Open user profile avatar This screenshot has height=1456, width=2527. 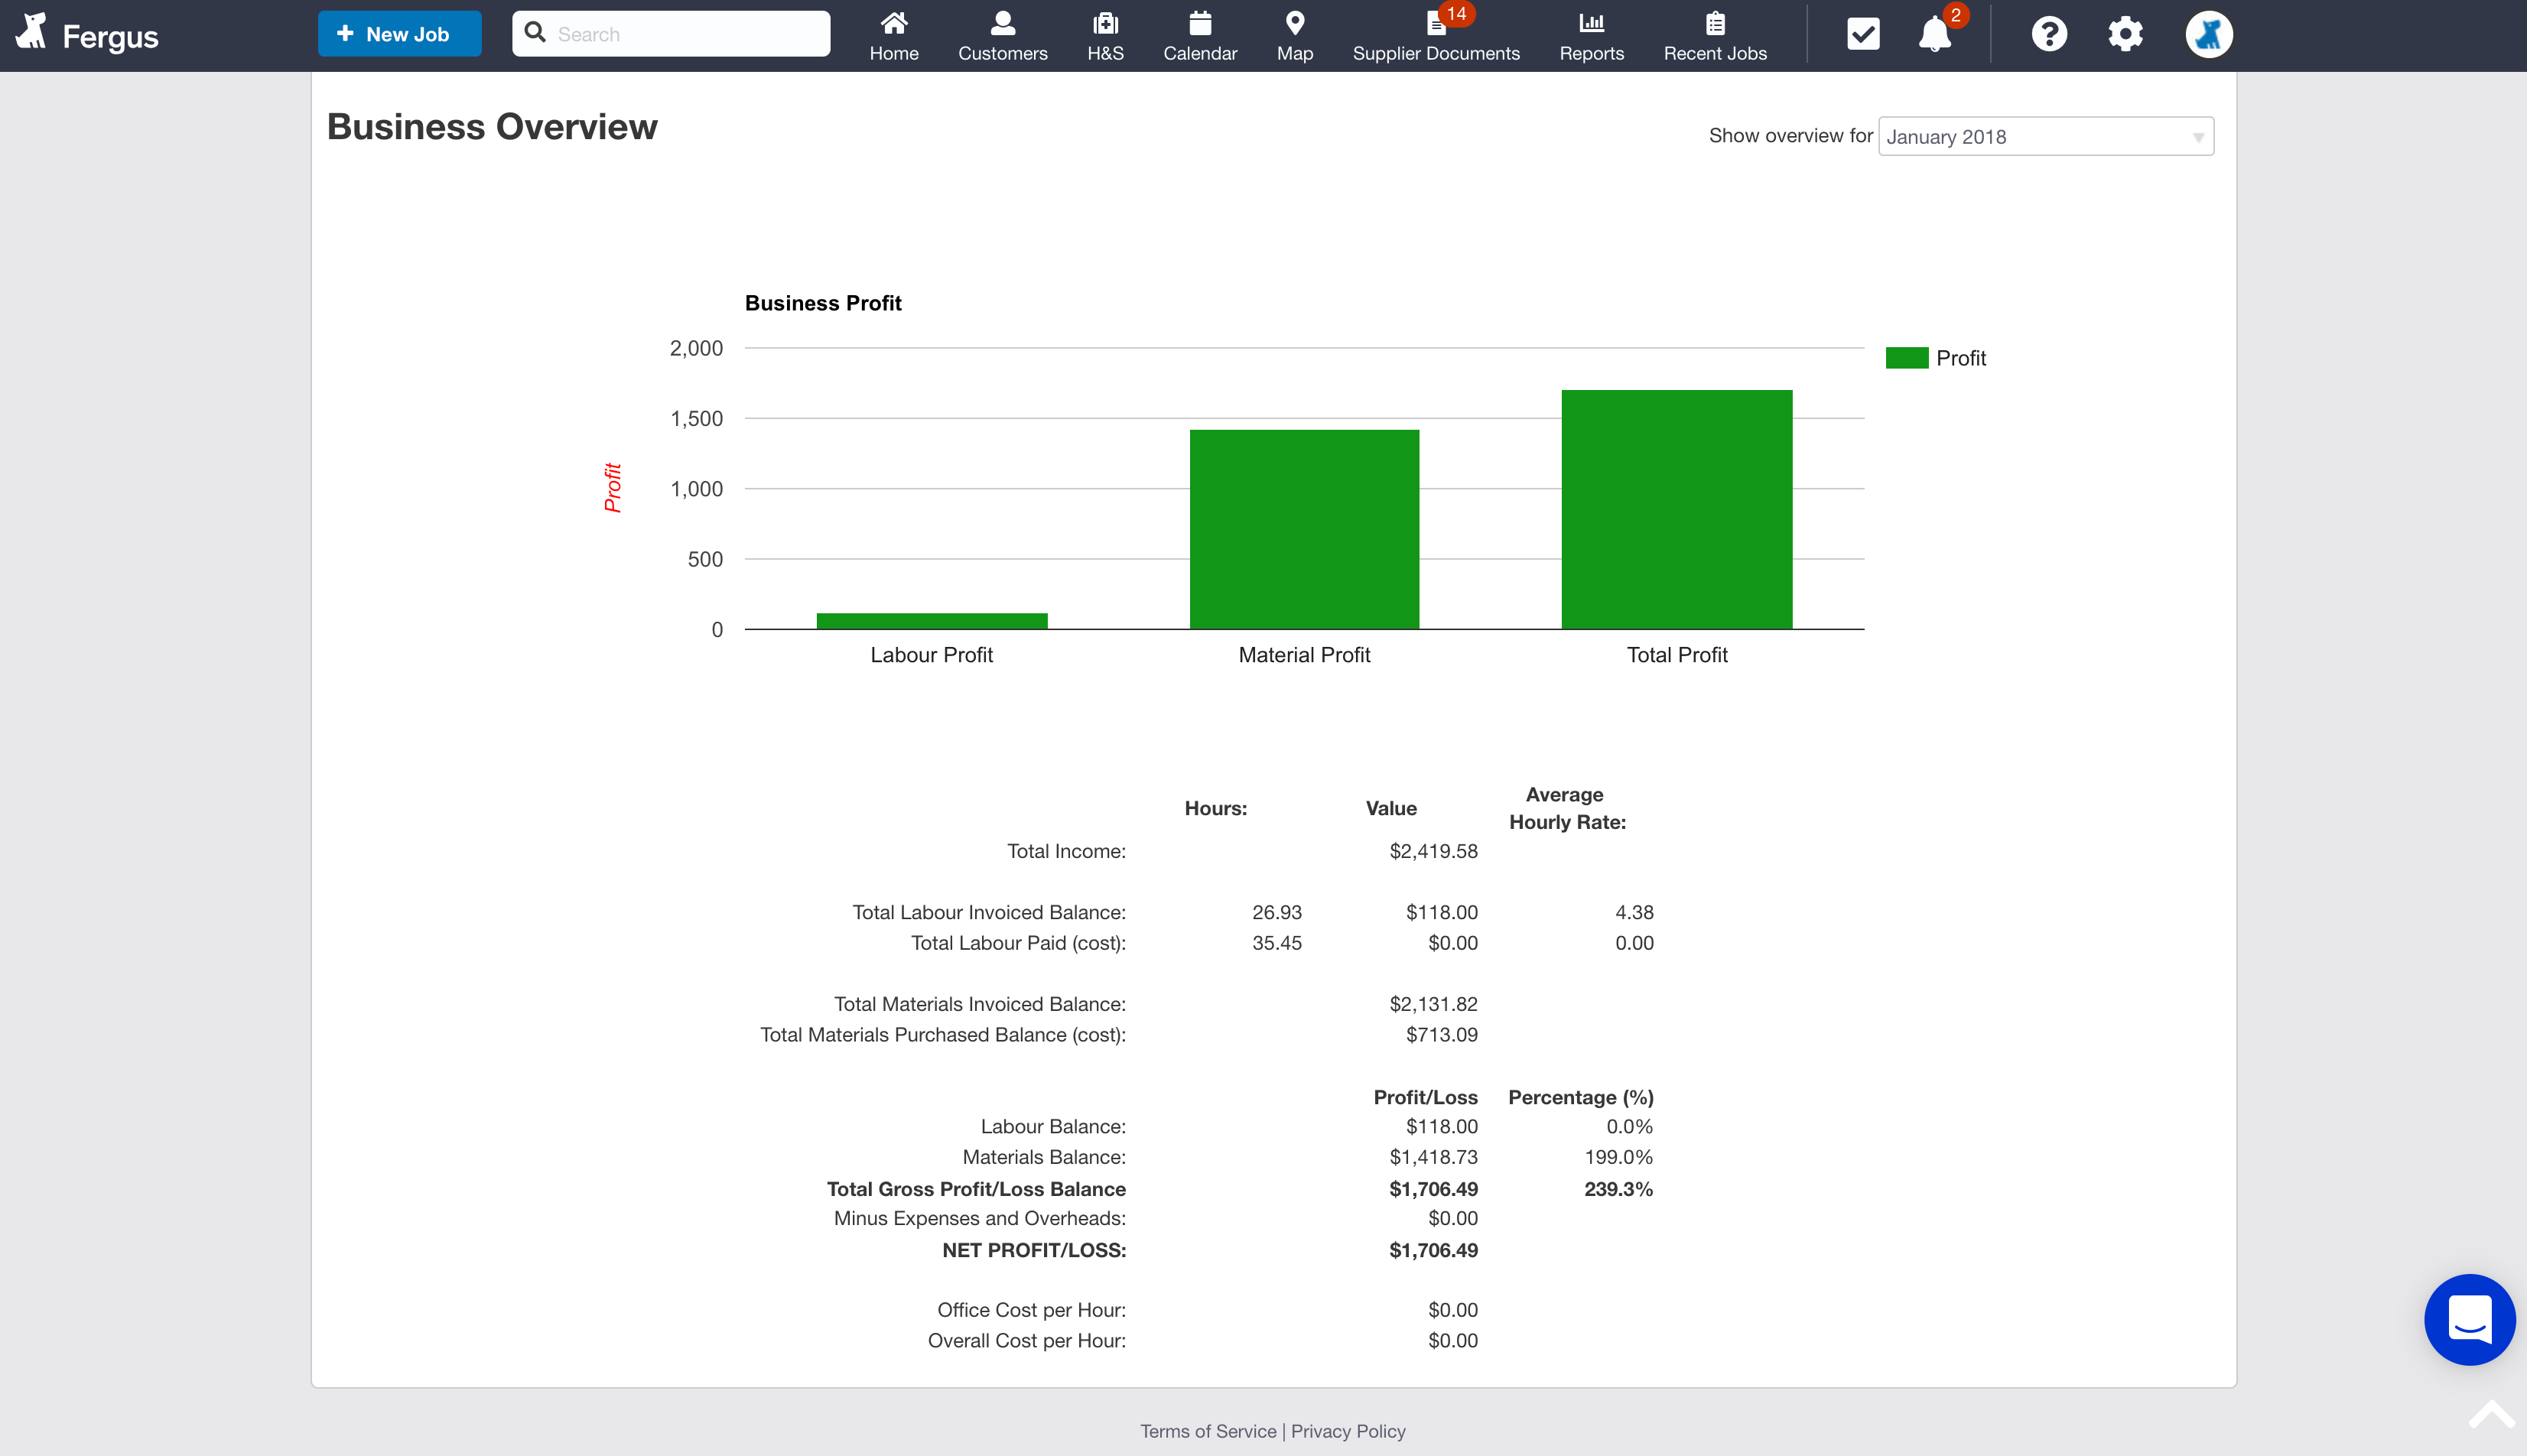(2208, 34)
